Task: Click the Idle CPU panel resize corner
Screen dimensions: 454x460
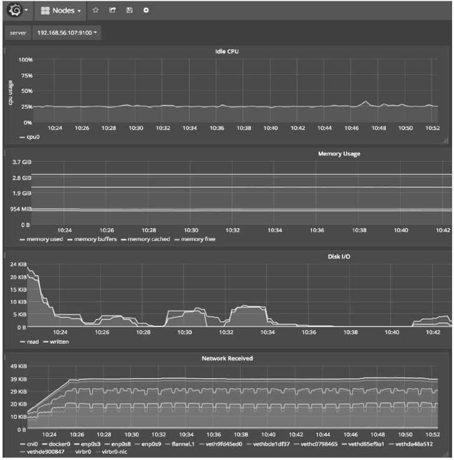Action: [x=445, y=141]
